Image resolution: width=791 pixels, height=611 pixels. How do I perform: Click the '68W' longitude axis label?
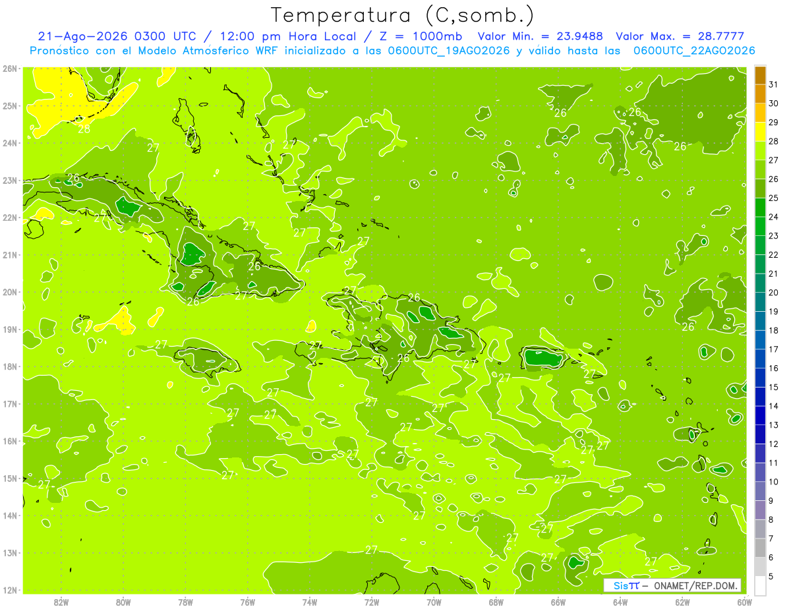496,602
